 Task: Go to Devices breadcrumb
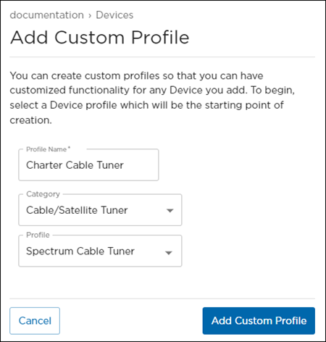tap(114, 15)
